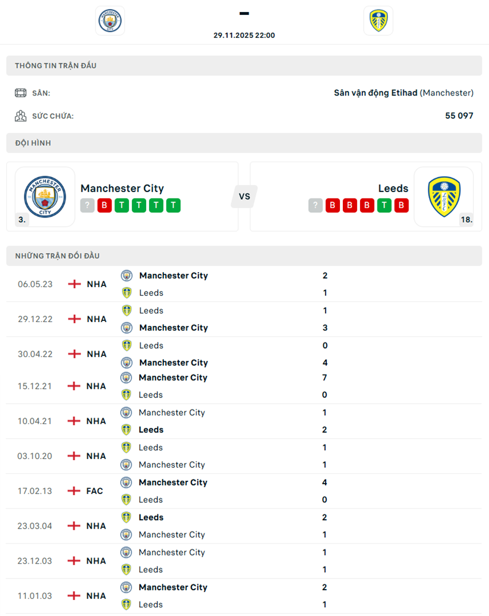Image resolution: width=489 pixels, height=616 pixels.
Task: Expand the THÔNG TIN TRẬN ĐẤU section header
Action: pos(56,65)
